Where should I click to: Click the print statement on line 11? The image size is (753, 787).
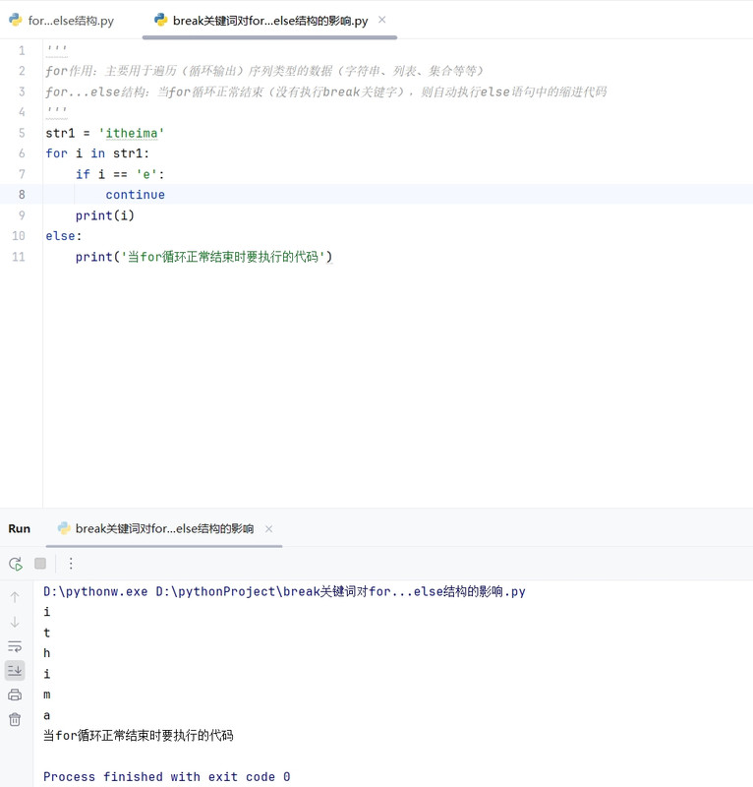tap(203, 257)
